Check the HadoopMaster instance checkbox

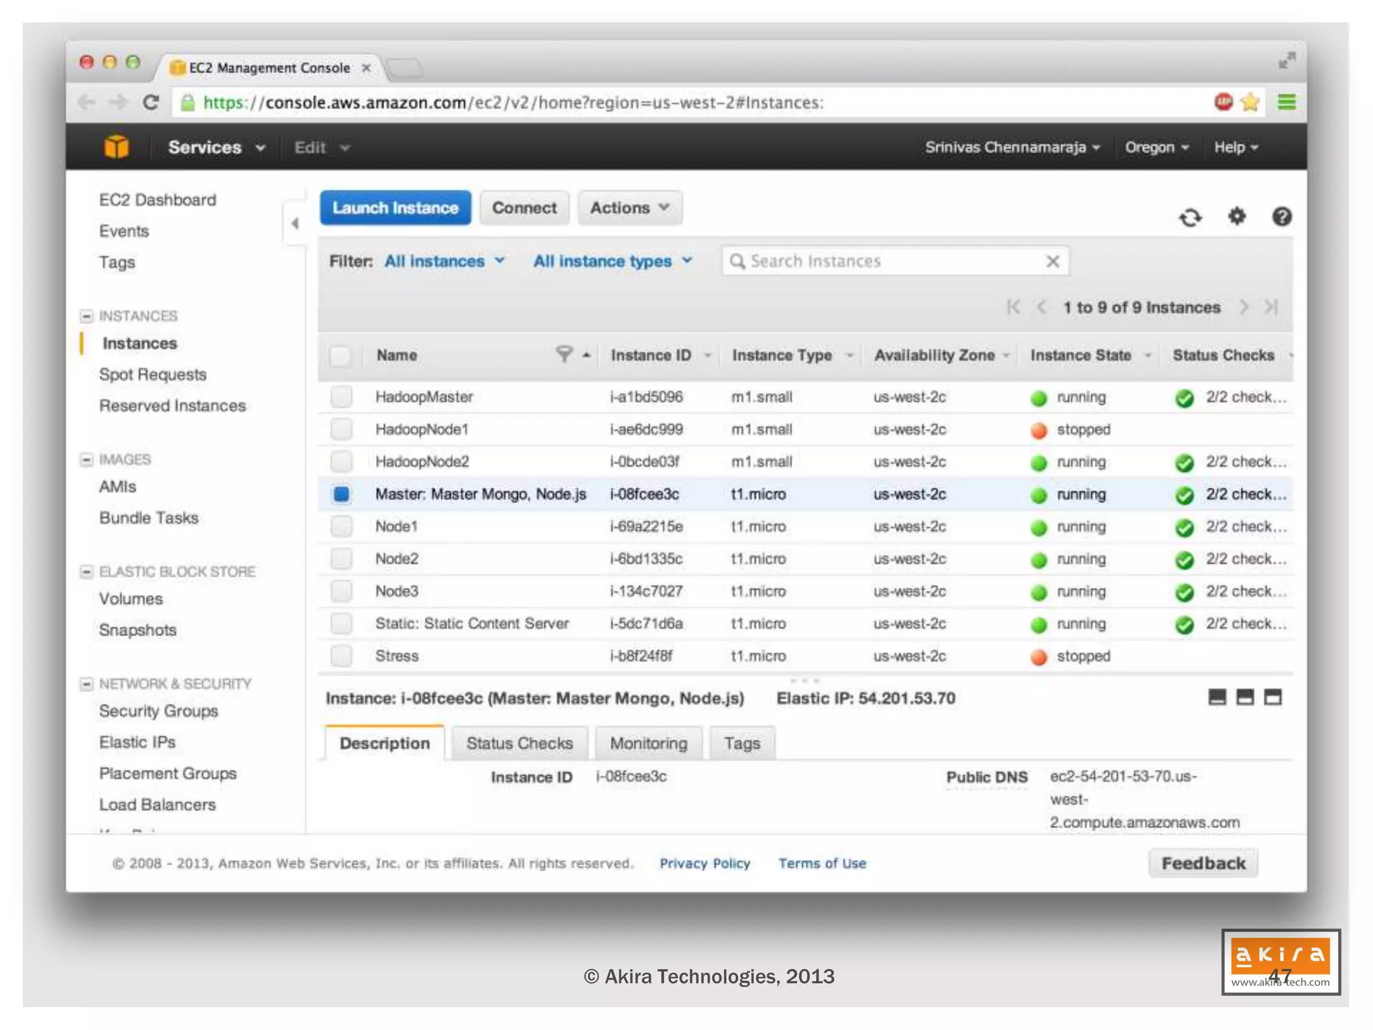click(341, 397)
